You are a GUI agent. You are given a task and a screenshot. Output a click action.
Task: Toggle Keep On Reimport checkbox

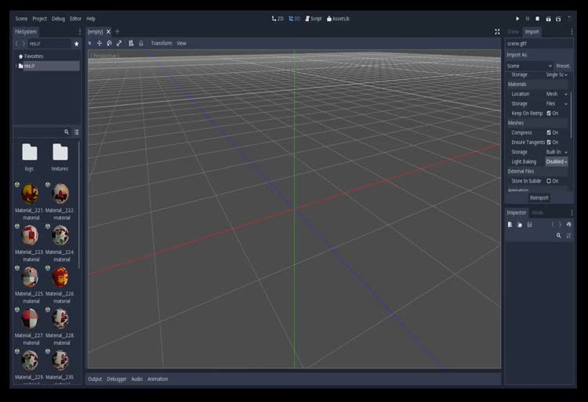(x=549, y=113)
